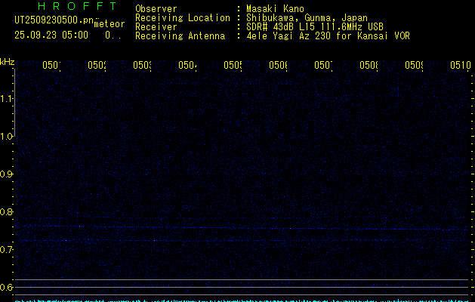
Task: Click the 'Receiving Location' field label
Action: pyautogui.click(x=182, y=18)
